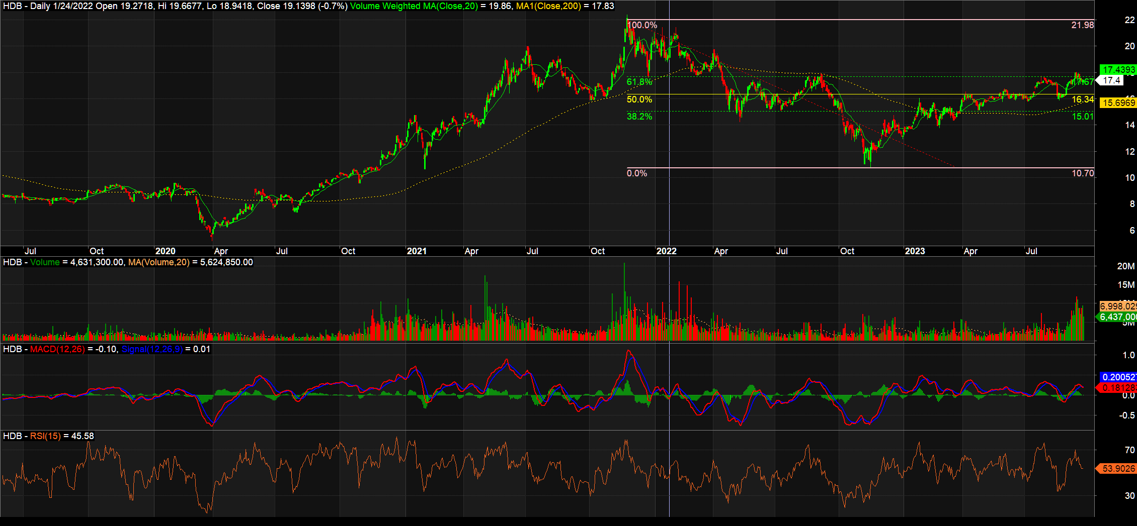Click the 6 price axis label

point(1132,231)
